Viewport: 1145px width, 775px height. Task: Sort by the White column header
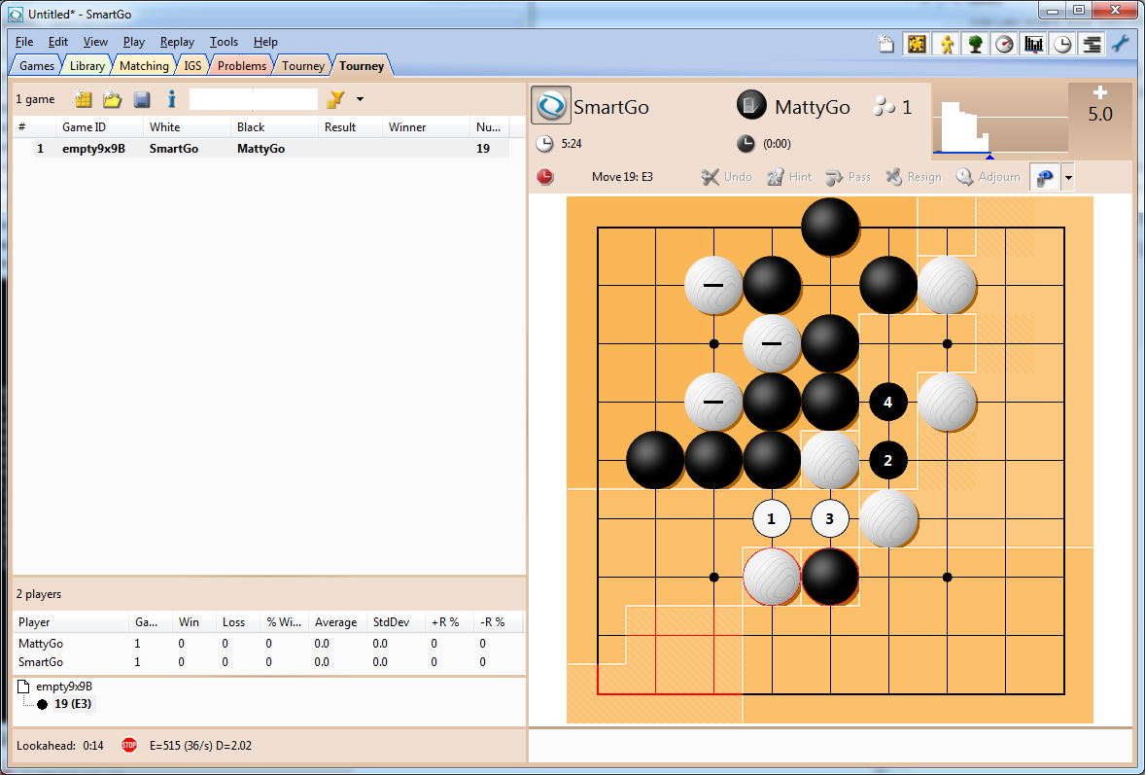point(187,127)
